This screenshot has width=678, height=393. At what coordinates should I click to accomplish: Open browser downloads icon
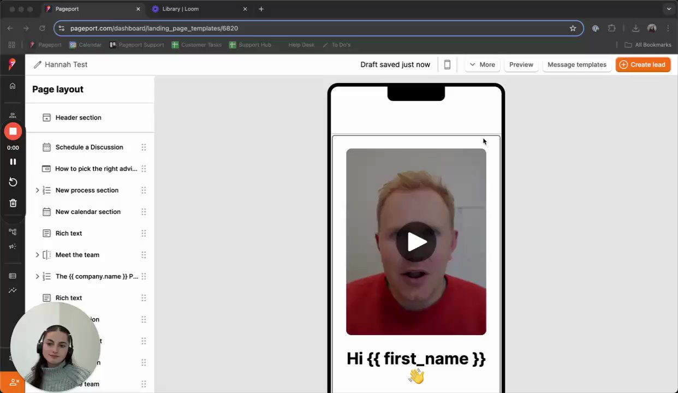coord(635,28)
